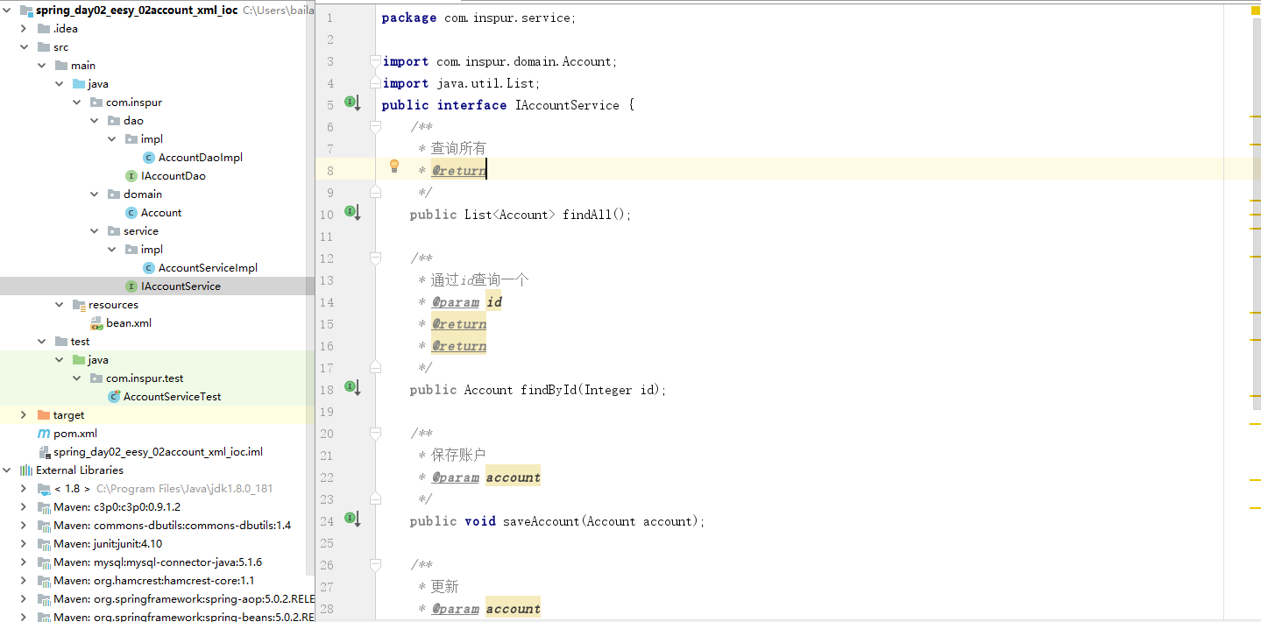Expand Maven junit:junit:4.10 library arrow
Image resolution: width=1261 pixels, height=622 pixels.
(x=25, y=544)
